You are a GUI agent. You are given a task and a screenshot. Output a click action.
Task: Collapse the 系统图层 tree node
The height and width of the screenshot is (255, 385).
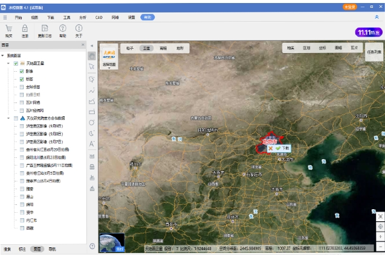click(x=2, y=55)
